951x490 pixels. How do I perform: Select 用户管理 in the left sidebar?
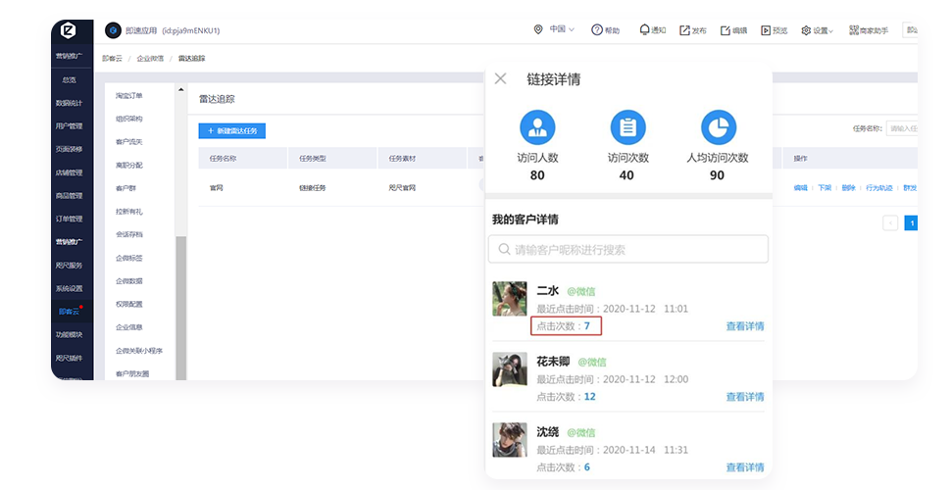(x=69, y=125)
